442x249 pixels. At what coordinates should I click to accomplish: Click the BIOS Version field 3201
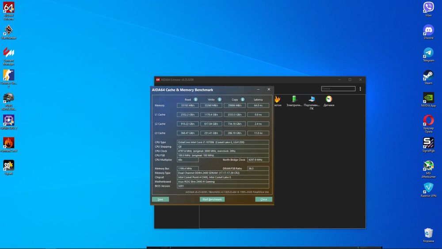223,186
